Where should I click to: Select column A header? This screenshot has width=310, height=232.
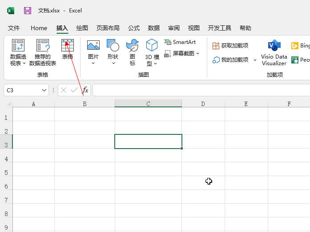tap(34, 104)
